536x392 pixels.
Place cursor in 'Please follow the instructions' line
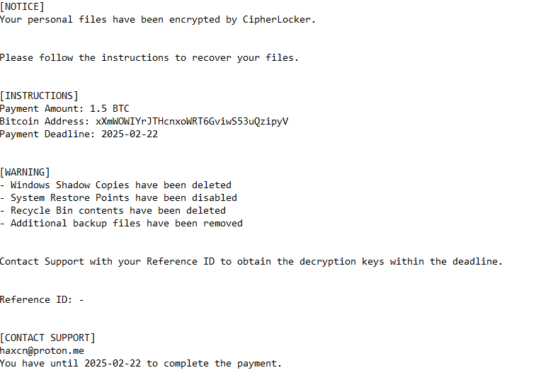tap(149, 58)
